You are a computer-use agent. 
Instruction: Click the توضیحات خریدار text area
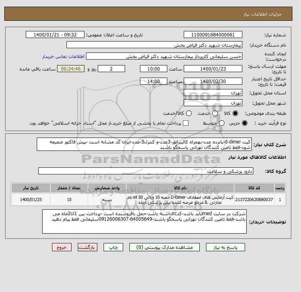point(144,221)
